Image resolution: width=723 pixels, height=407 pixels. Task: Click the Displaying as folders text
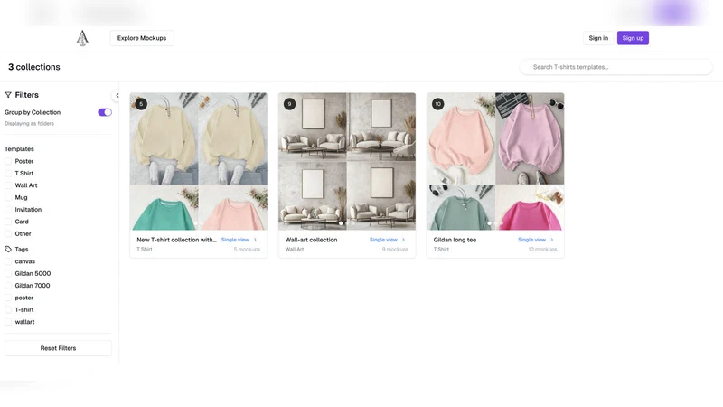(x=29, y=123)
